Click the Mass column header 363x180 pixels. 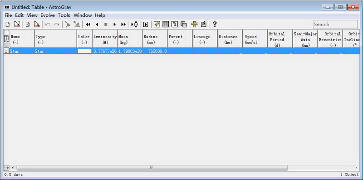[130, 39]
